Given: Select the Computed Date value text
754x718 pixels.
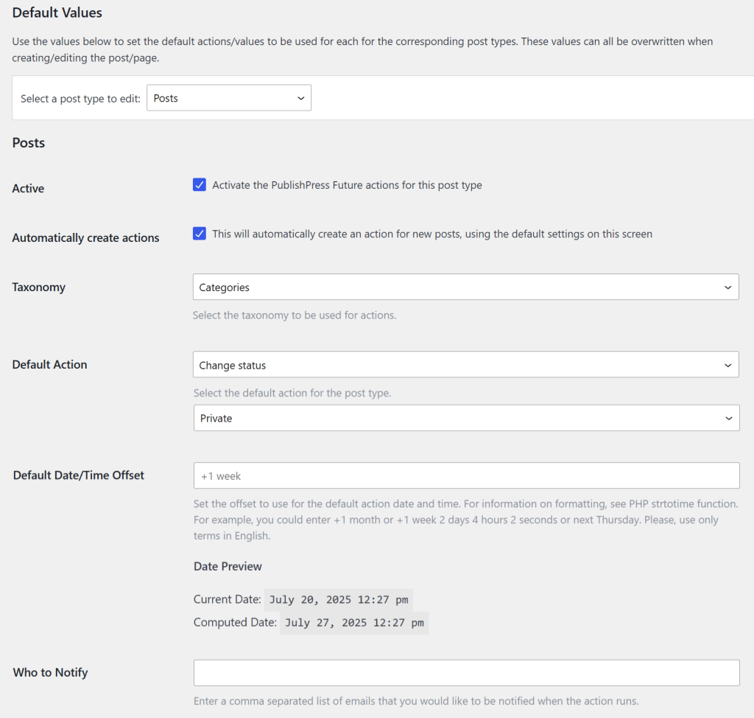Looking at the screenshot, I should 354,623.
